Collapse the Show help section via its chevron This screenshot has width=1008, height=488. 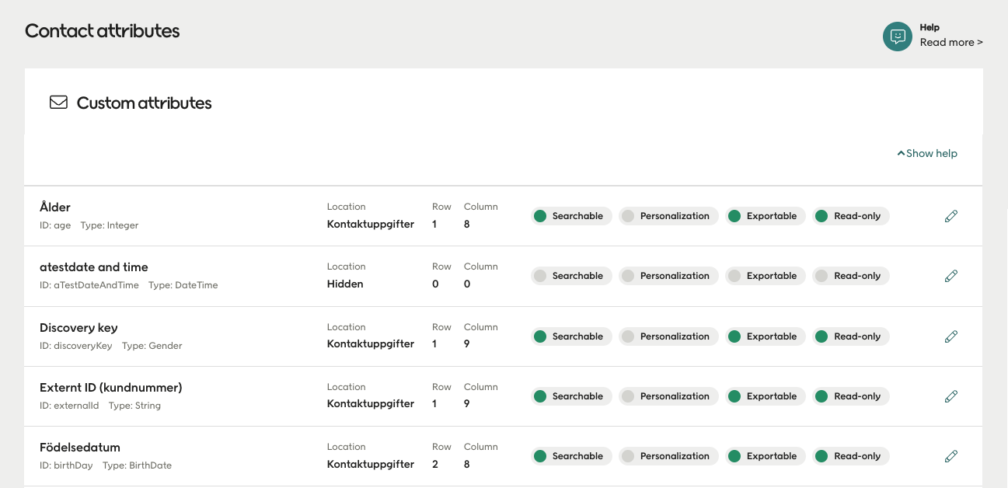tap(901, 152)
